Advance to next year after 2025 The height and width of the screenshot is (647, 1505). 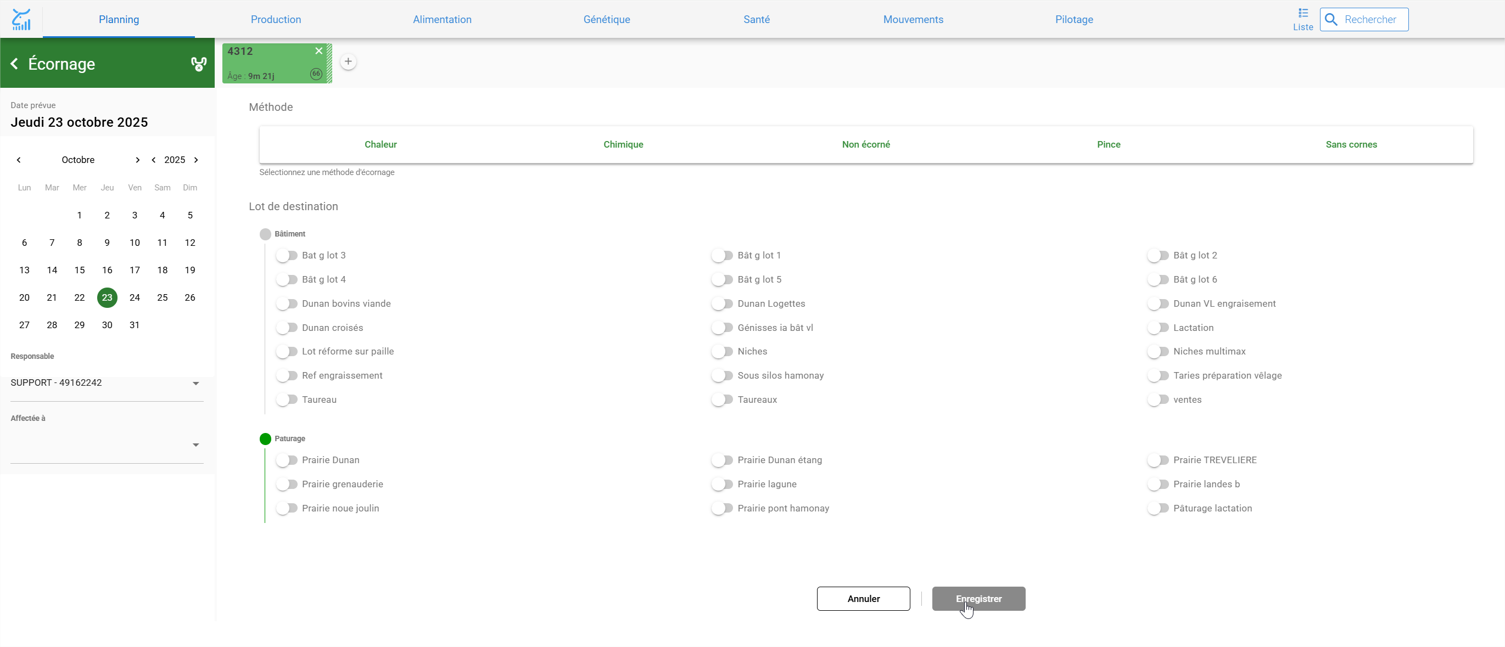[x=197, y=160]
